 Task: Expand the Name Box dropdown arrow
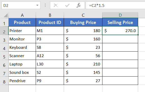coord(37,5)
